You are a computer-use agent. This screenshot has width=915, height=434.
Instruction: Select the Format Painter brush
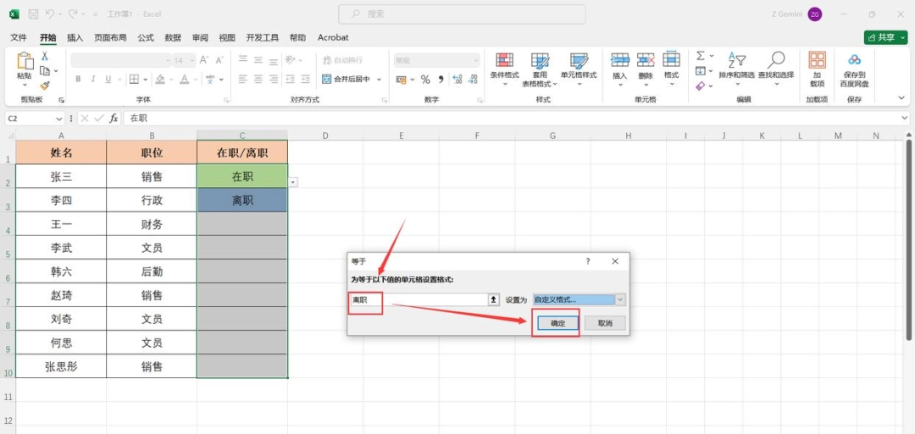[x=44, y=85]
